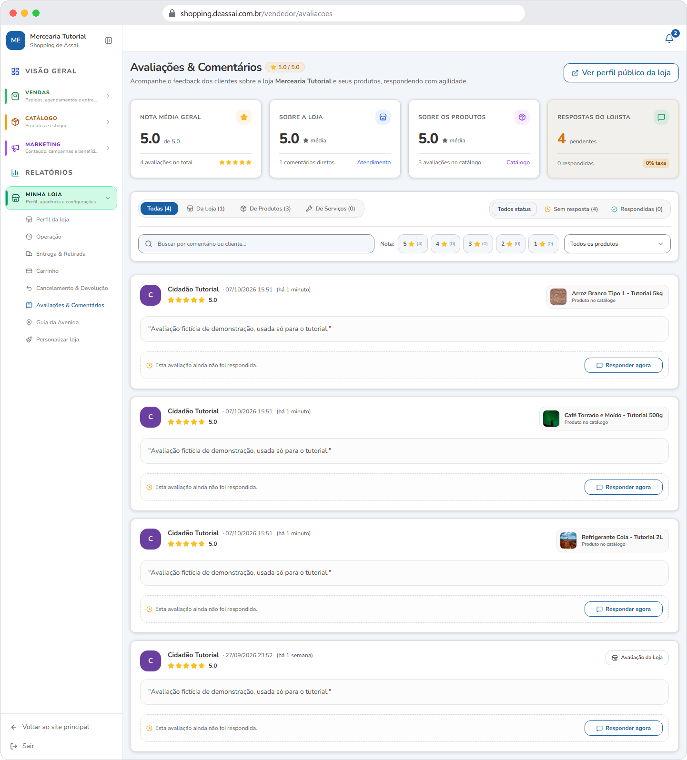Collapse the Minha Loja section
Screen dimensions: 687x760
point(108,198)
